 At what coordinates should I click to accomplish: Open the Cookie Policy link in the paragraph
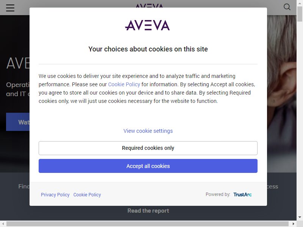(x=124, y=84)
